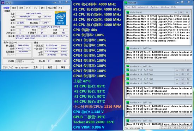Open the 内存 tab in CPU-Z
The width and height of the screenshot is (194, 131).
29,8
